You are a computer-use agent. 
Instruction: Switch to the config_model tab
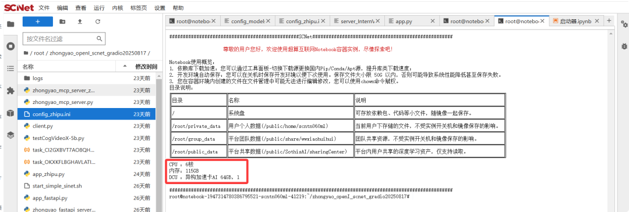[248, 21]
